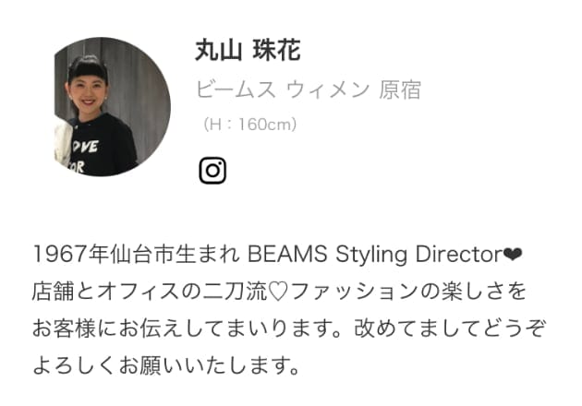
Task: Click the black heart emoji after Director
Action: click(x=513, y=255)
